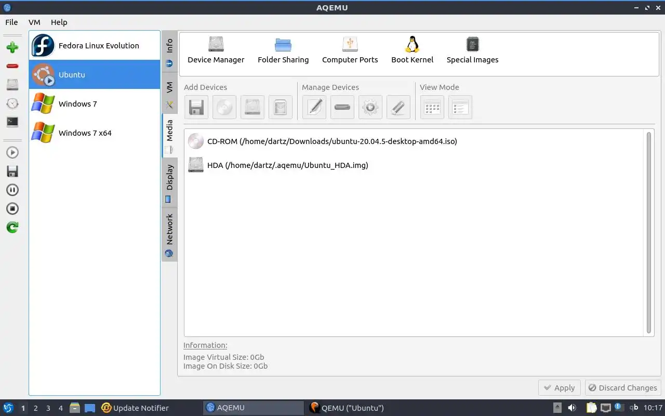Add a hard disk device
Screen dimensions: 665x416
[x=252, y=107]
